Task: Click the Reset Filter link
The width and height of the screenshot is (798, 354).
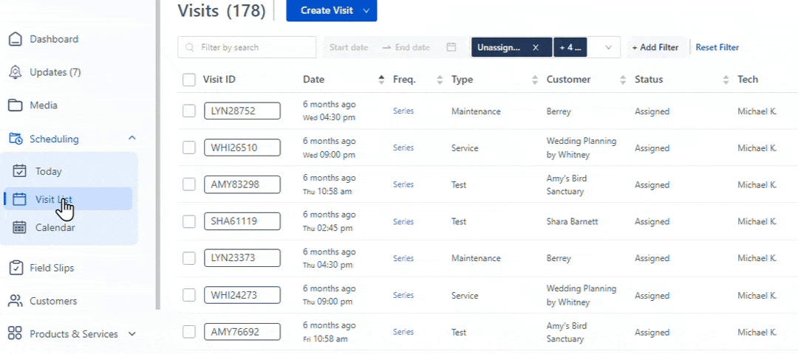Action: [717, 47]
